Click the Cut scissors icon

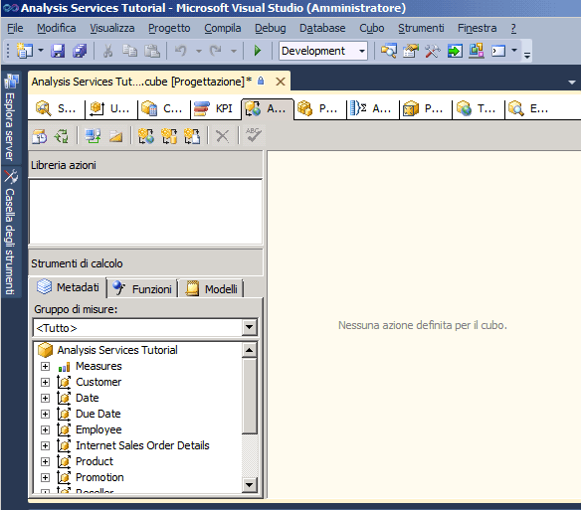coord(107,51)
